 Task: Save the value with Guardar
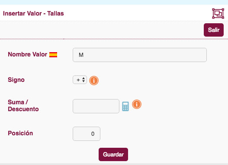pos(113,154)
